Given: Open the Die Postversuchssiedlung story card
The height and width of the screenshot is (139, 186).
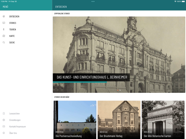Looking at the screenshot, I should pos(75,120).
